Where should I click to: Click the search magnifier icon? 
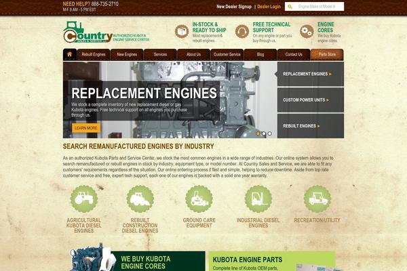point(290,7)
